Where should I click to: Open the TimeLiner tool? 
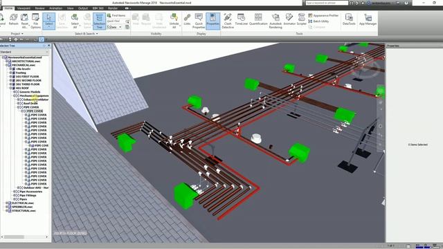click(x=242, y=19)
